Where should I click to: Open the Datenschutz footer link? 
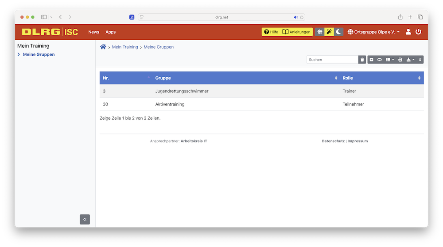(333, 141)
